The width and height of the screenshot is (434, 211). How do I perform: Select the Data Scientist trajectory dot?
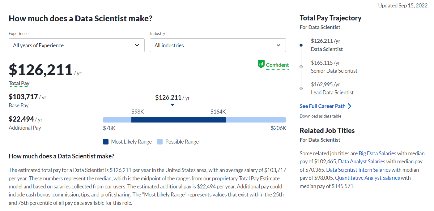[x=301, y=45]
